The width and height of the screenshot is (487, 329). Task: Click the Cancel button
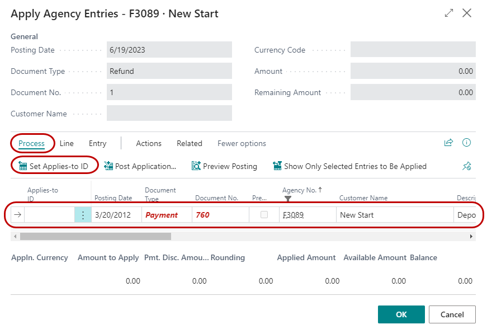pyautogui.click(x=453, y=314)
